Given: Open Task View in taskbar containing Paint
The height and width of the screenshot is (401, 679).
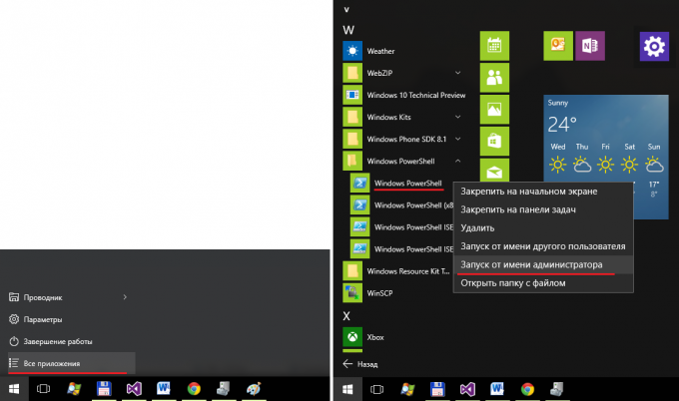Looking at the screenshot, I should click(x=43, y=389).
